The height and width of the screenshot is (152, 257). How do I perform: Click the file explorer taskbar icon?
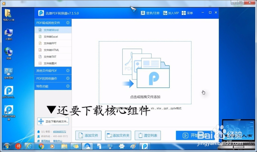pyautogui.click(x=64, y=146)
